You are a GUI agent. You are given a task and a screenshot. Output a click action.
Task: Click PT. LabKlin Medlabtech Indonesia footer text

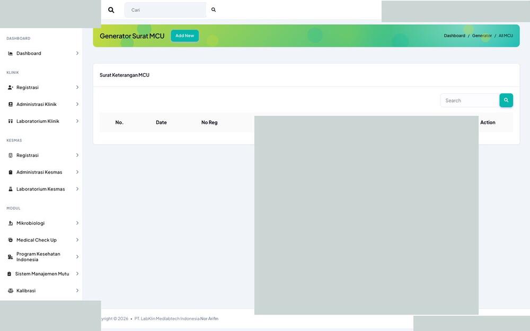coord(167,319)
